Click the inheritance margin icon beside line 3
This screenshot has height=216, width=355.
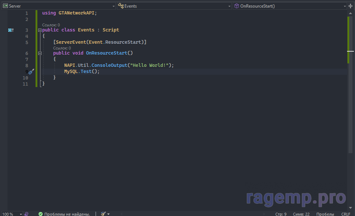pos(11,30)
